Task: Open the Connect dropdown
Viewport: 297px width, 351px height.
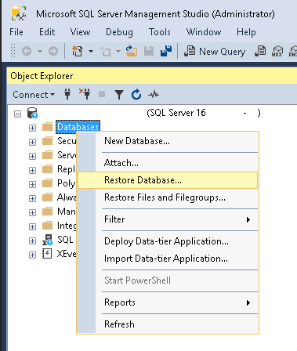Action: [34, 95]
